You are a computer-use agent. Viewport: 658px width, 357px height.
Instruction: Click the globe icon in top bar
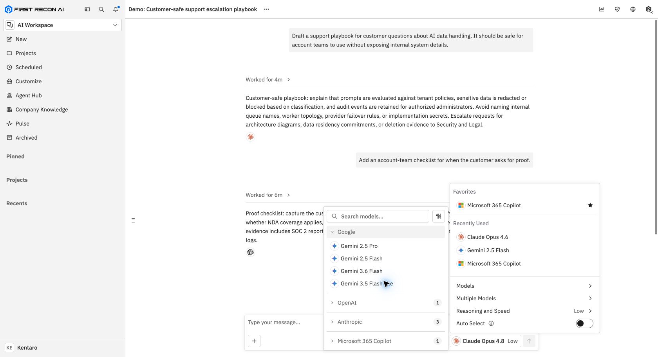coord(633,9)
